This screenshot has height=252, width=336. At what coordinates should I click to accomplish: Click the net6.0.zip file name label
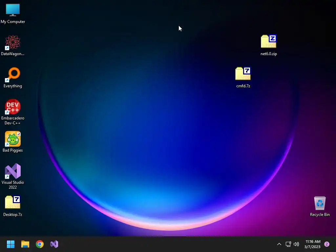(x=269, y=54)
